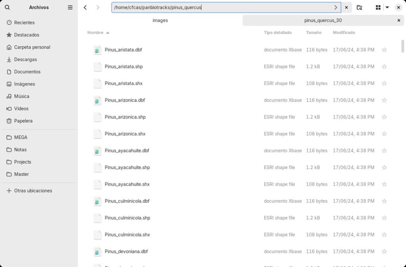Screen dimensions: 406x267
Task: Close the pinus_quercus_30 tab
Action: tap(398, 21)
